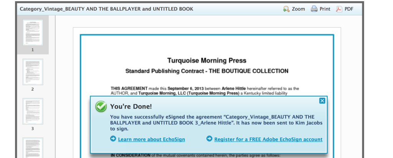Open Learn more about EchoSign link
Viewport: 393px width, 158px height.
151,139
